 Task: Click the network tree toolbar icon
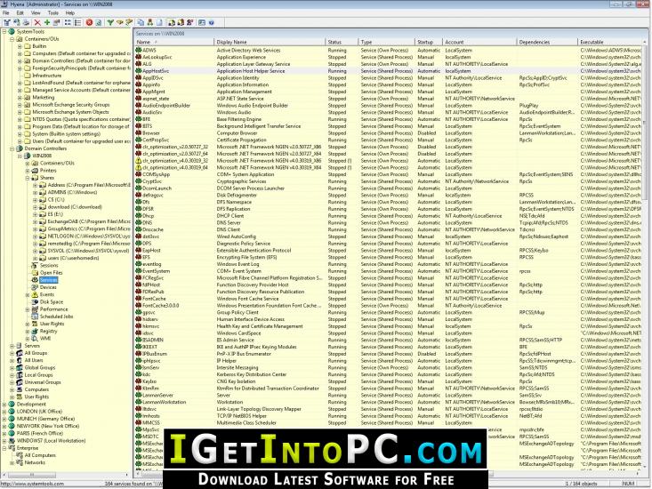(150, 23)
